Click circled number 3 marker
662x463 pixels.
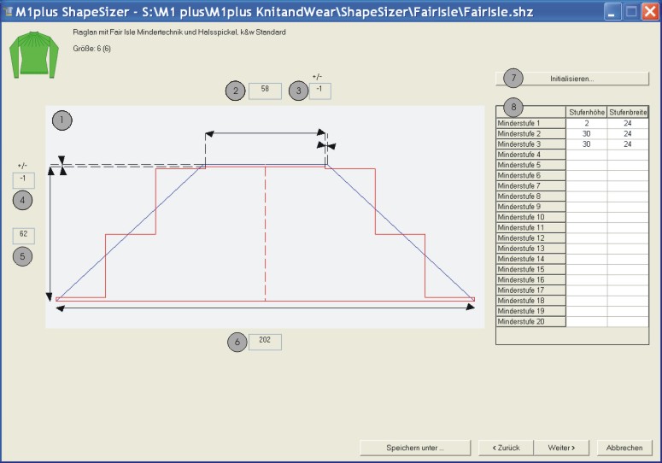(x=297, y=91)
